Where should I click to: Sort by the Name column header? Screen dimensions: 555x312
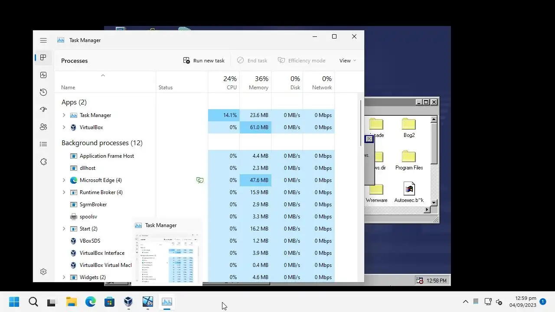pos(105,82)
